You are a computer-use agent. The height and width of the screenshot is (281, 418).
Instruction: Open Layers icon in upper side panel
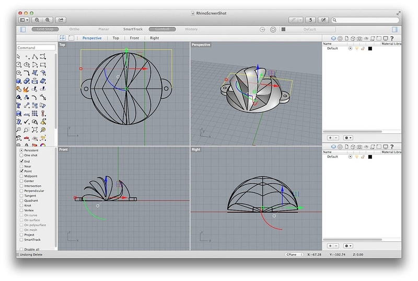(x=333, y=38)
